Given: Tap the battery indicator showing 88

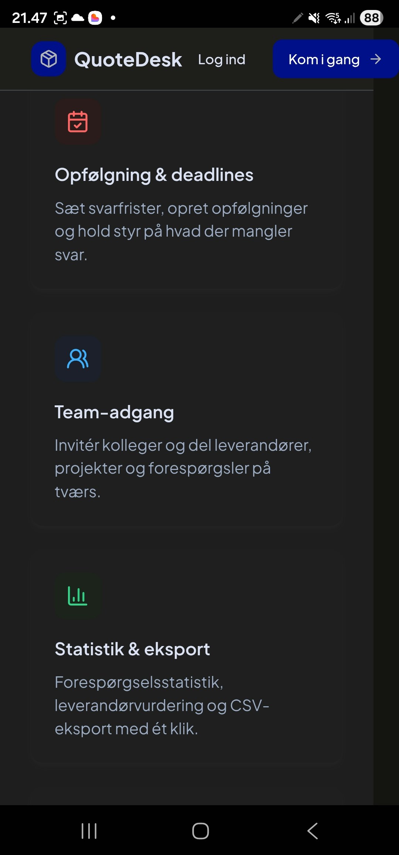Looking at the screenshot, I should [372, 18].
